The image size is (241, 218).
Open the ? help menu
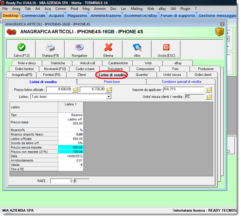196,9
